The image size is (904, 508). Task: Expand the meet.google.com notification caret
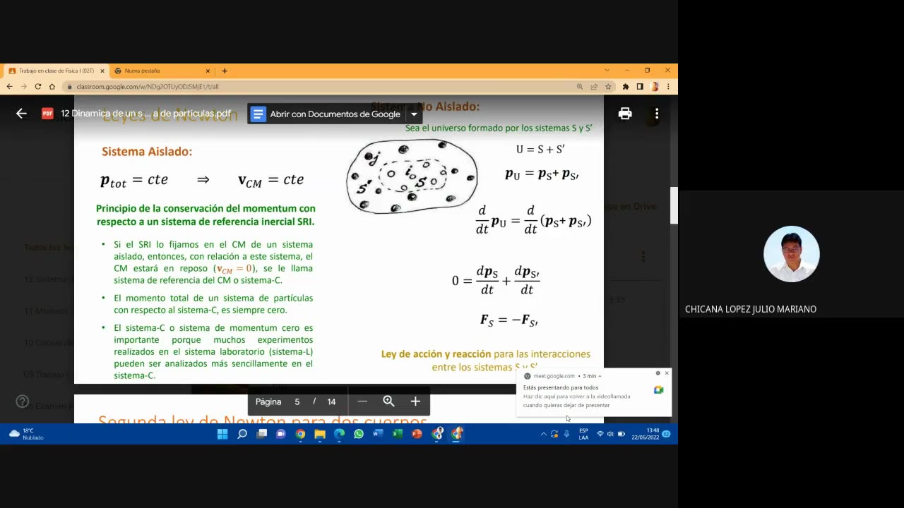[600, 376]
